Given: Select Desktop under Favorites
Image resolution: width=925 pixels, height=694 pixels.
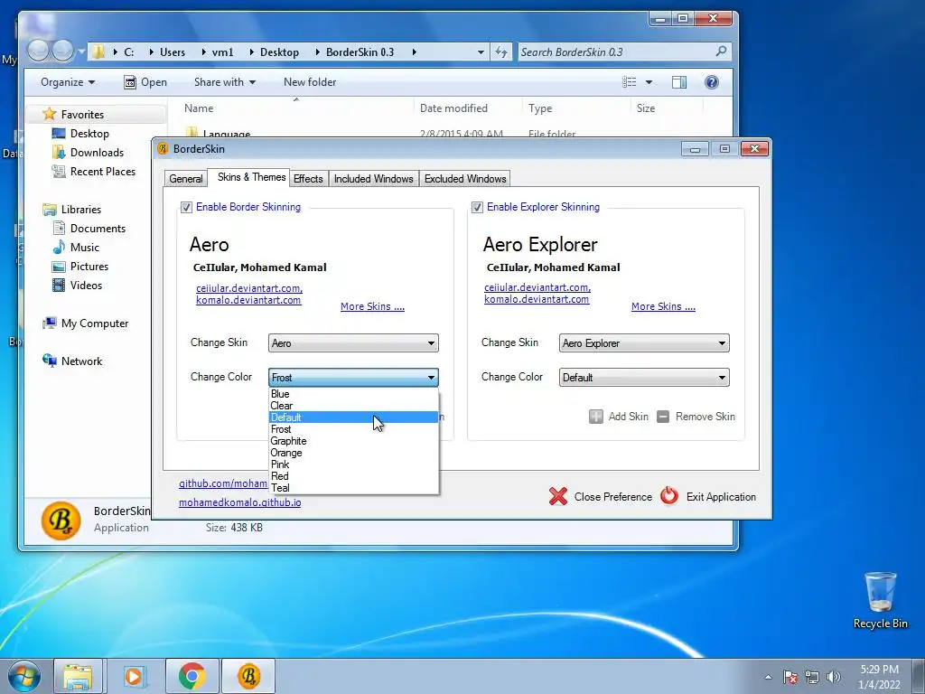Looking at the screenshot, I should (89, 134).
